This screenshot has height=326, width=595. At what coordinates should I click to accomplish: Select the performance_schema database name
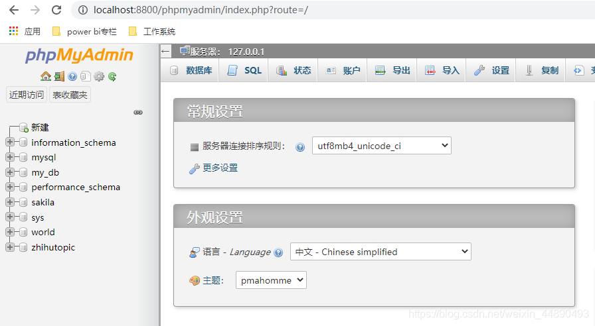tap(76, 187)
